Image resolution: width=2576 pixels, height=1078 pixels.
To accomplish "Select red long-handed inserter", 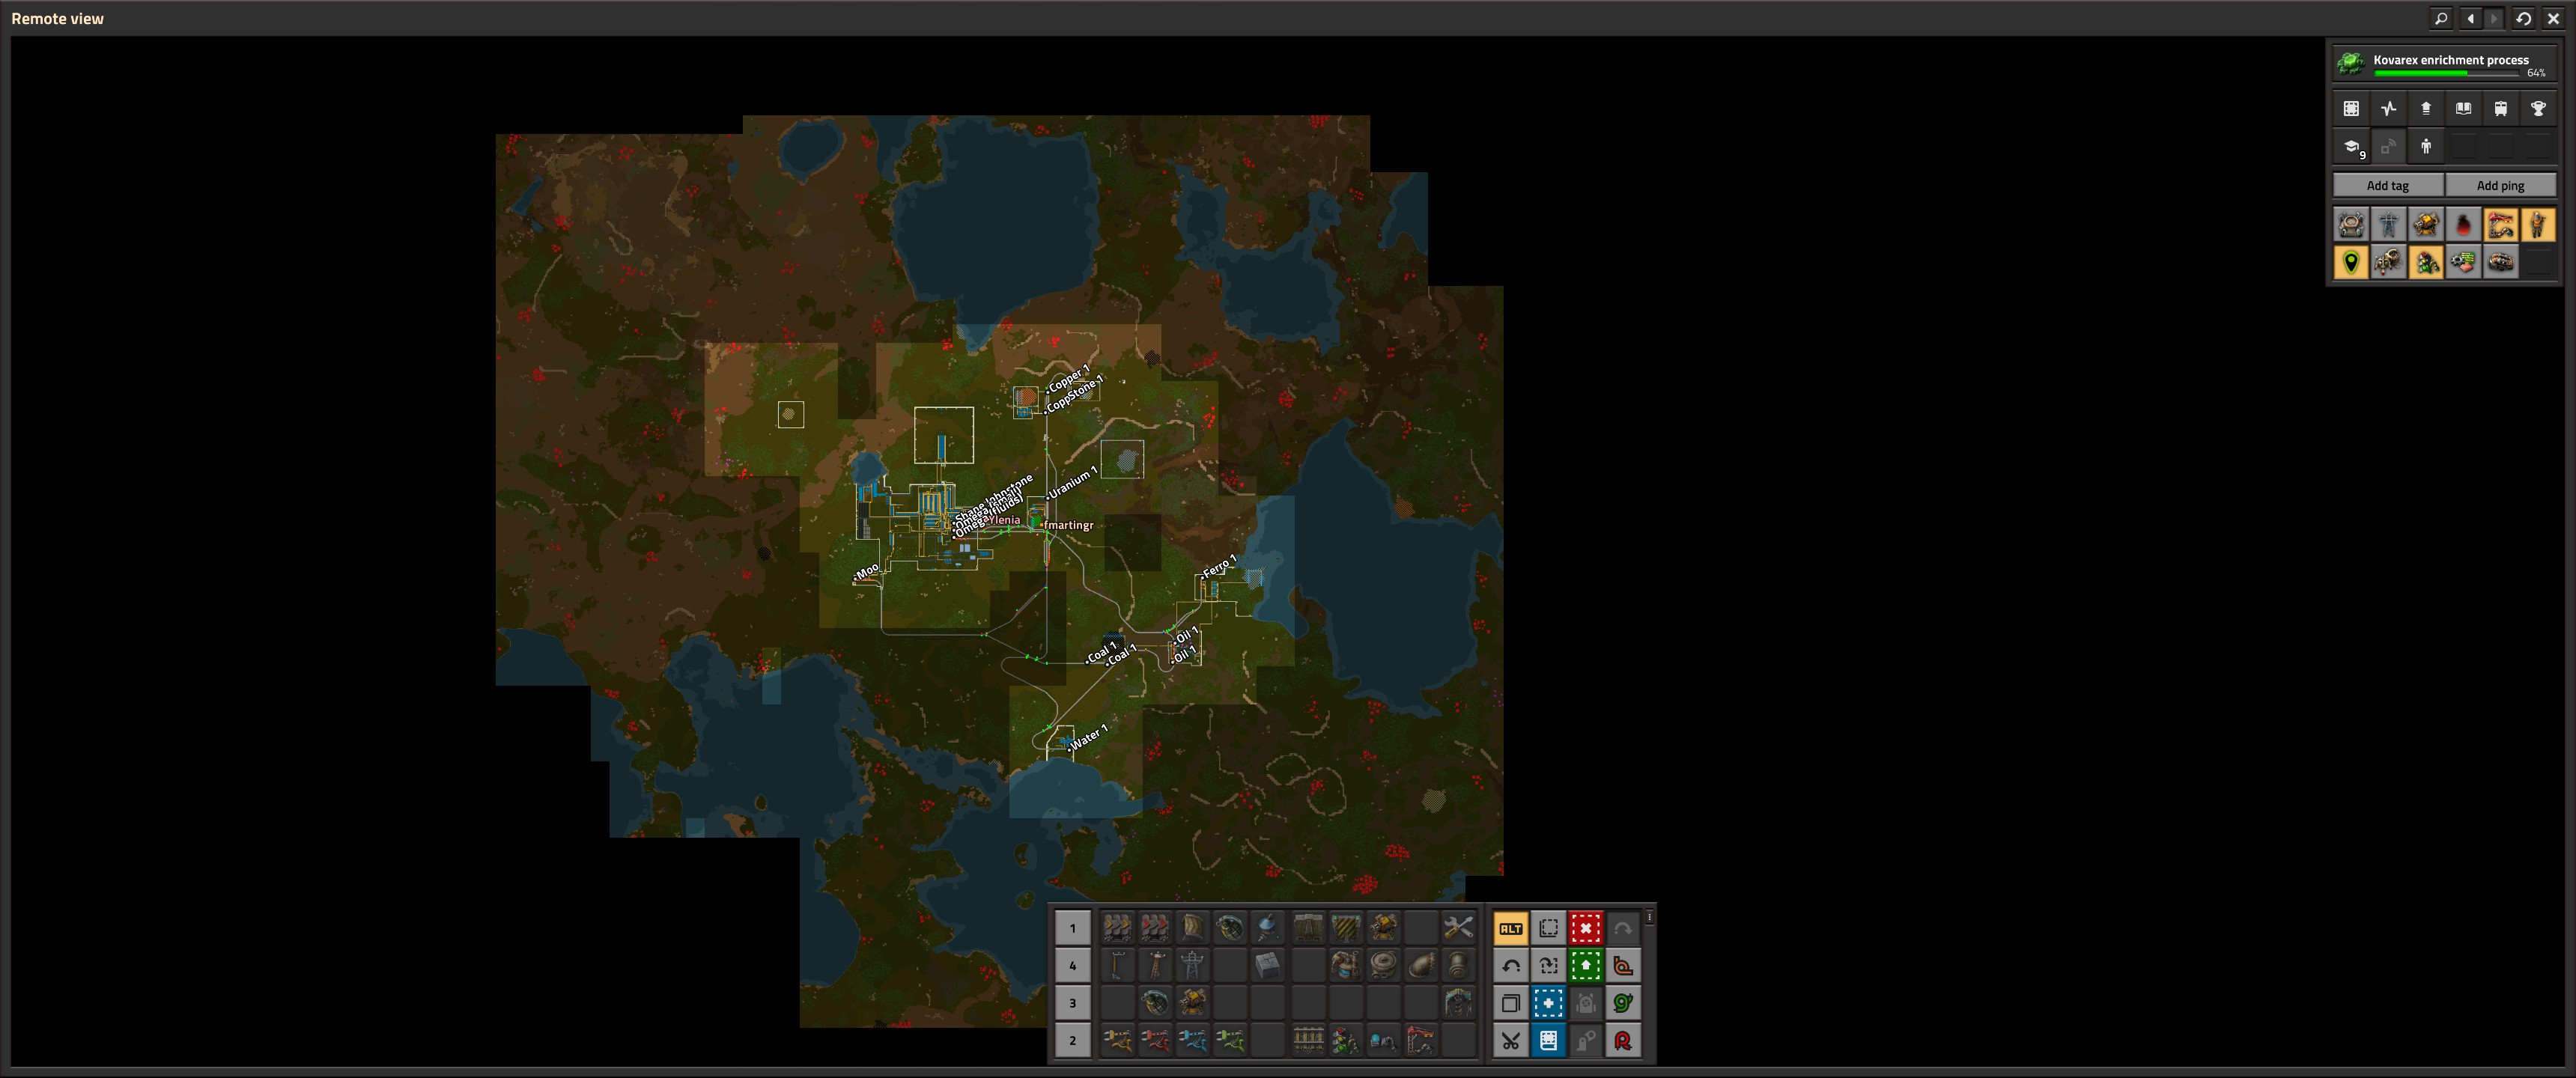I will pos(1155,1041).
